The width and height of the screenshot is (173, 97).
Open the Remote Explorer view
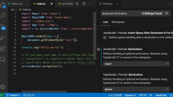point(3,59)
